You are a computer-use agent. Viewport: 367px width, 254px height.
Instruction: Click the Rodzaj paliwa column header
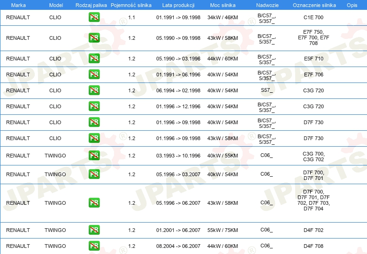click(x=91, y=5)
